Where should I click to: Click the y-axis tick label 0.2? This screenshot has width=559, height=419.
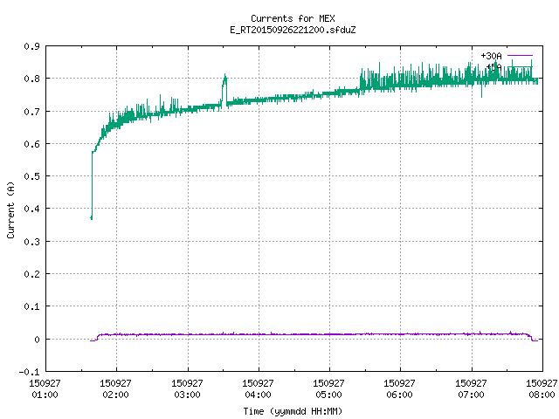[31, 274]
